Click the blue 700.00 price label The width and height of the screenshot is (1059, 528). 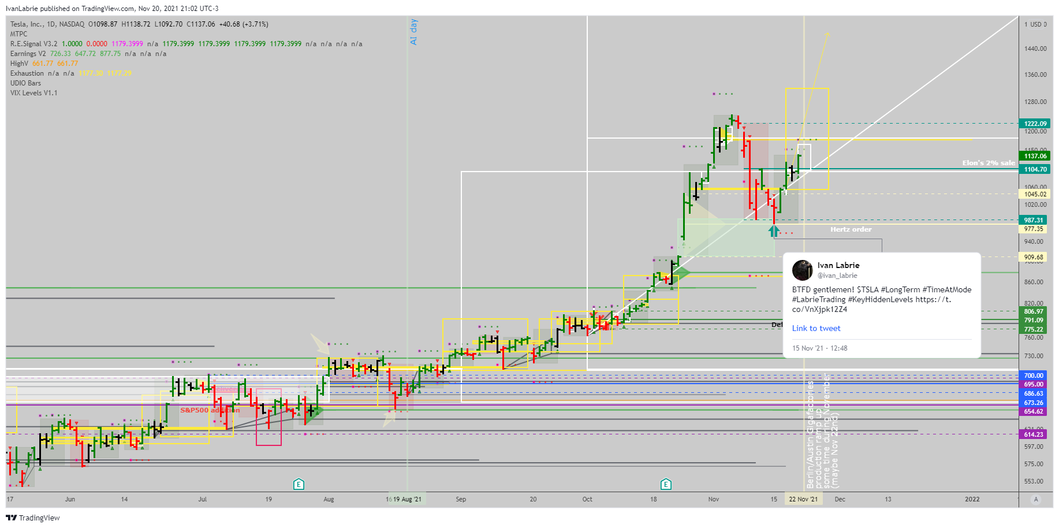point(1034,375)
